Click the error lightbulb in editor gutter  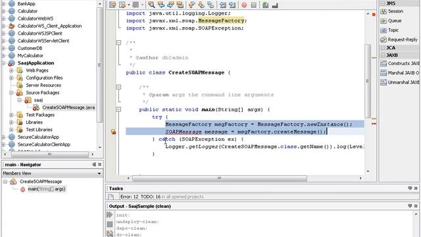(113, 132)
